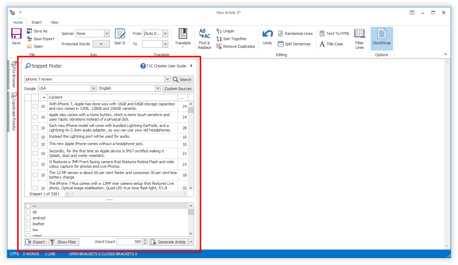Image resolution: width=458 pixels, height=265 pixels.
Task: Apply Title Case
Action: pyautogui.click(x=331, y=44)
